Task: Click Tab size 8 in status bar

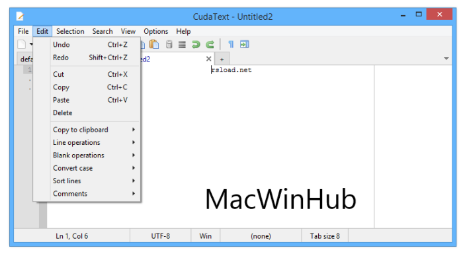Action: coord(325,236)
